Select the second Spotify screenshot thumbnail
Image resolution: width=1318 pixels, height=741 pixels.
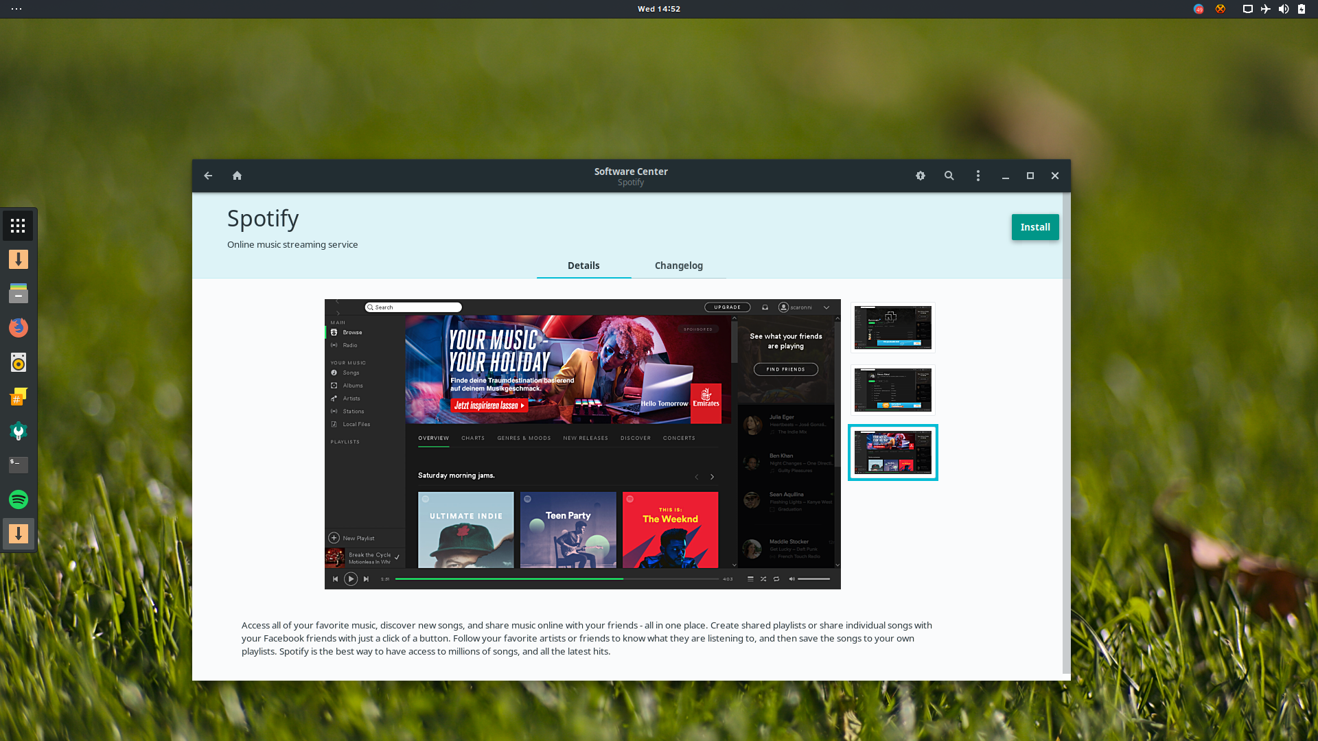coord(893,390)
